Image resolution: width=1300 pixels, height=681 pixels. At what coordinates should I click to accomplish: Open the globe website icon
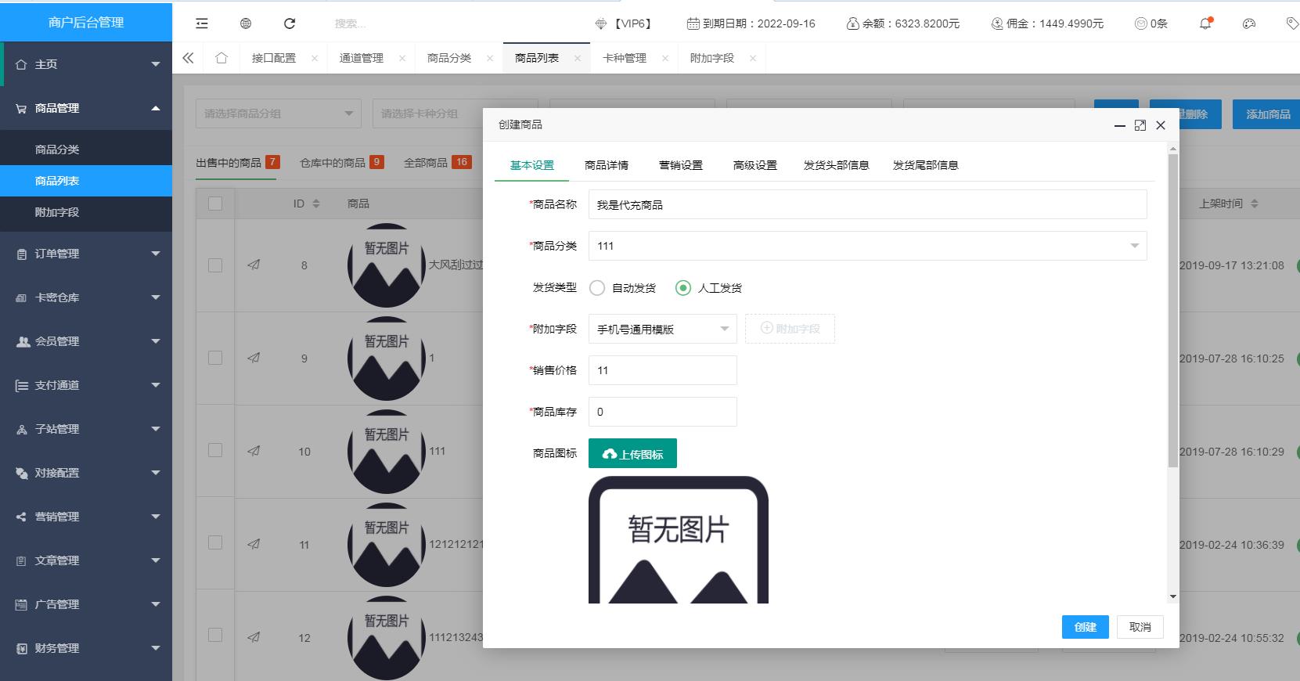246,23
